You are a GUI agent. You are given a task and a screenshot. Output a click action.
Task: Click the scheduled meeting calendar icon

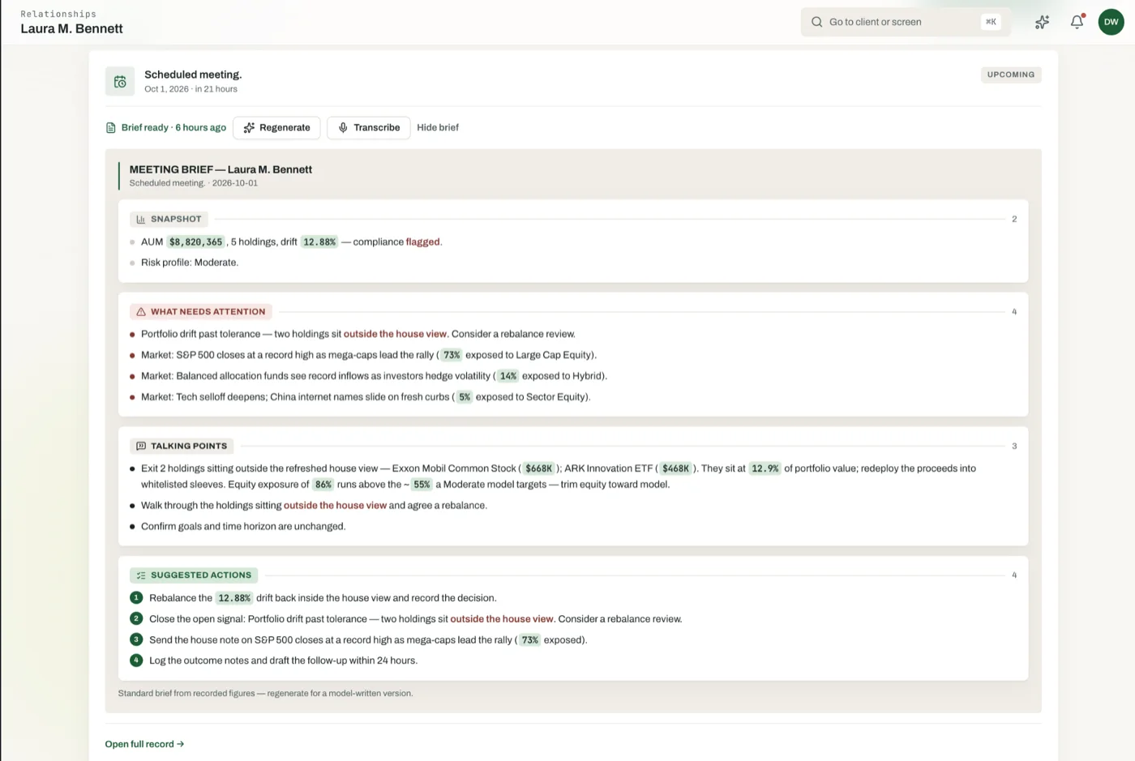[120, 81]
